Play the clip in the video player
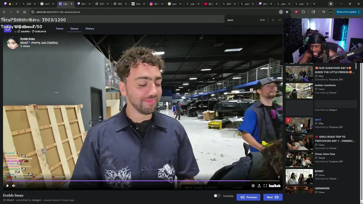 tap(8, 186)
